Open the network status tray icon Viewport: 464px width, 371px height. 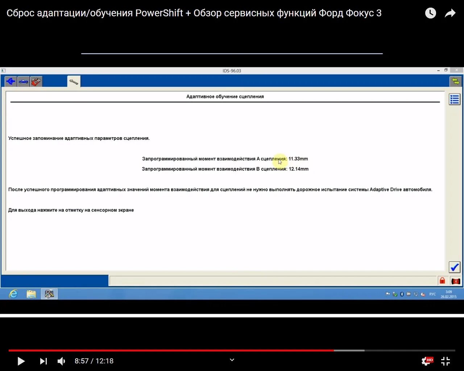point(416,294)
